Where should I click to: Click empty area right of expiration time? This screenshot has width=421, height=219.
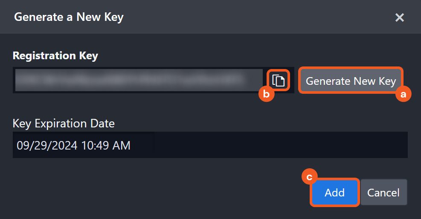277,145
